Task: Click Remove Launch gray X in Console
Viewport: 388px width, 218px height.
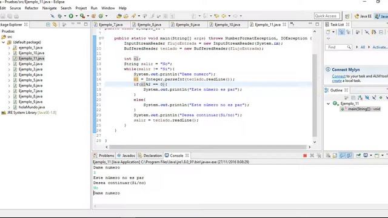Action: click(x=312, y=156)
